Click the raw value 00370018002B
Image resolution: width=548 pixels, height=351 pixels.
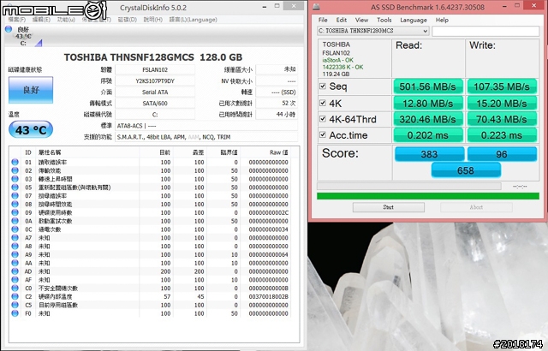pos(268,296)
